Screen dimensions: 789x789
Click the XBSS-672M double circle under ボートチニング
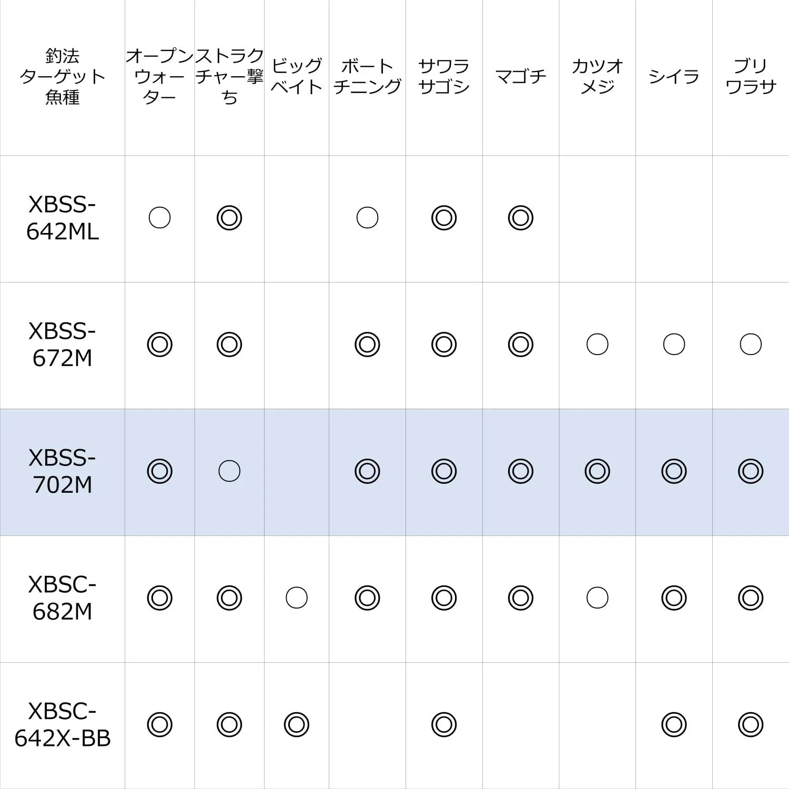pyautogui.click(x=367, y=345)
